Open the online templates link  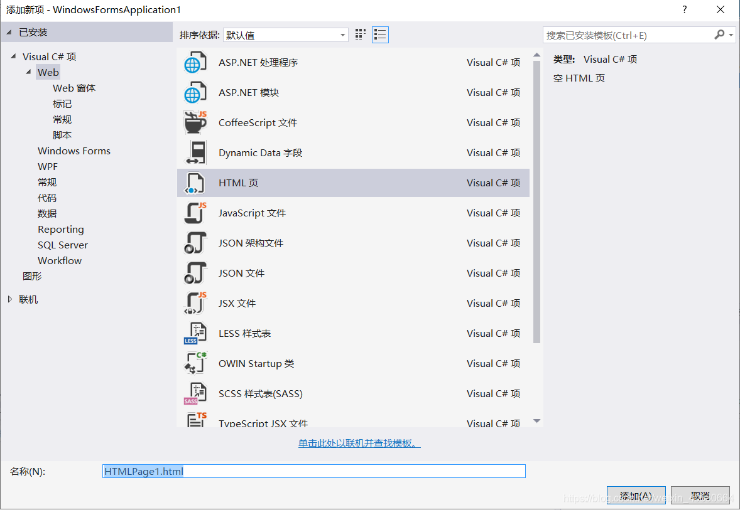359,443
